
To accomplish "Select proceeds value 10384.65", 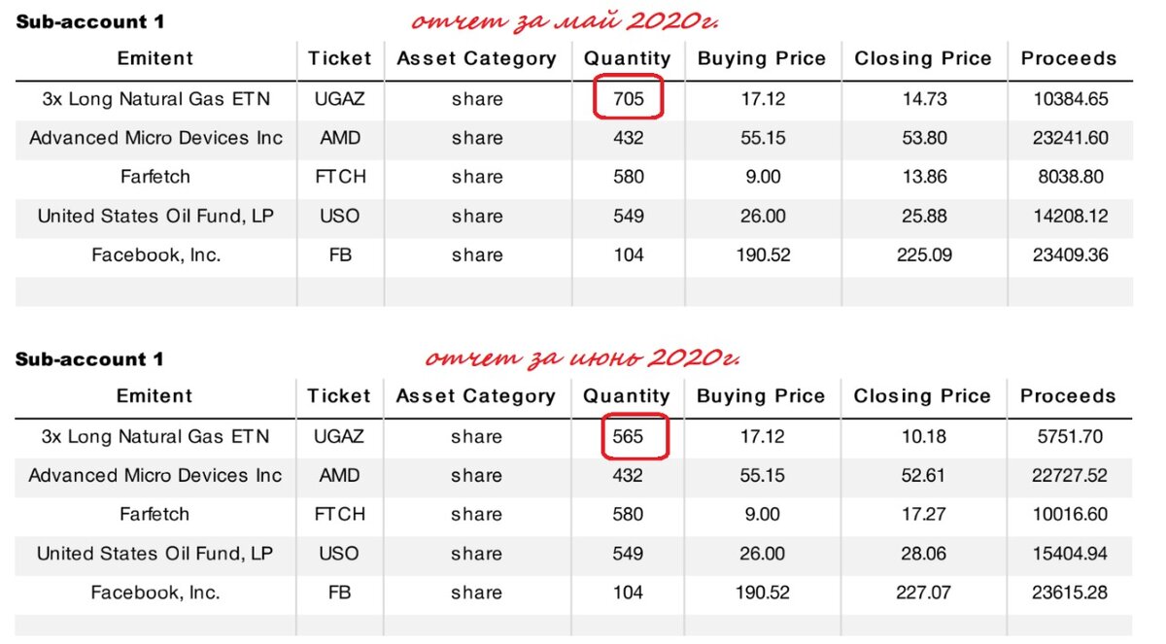I will point(1071,98).
